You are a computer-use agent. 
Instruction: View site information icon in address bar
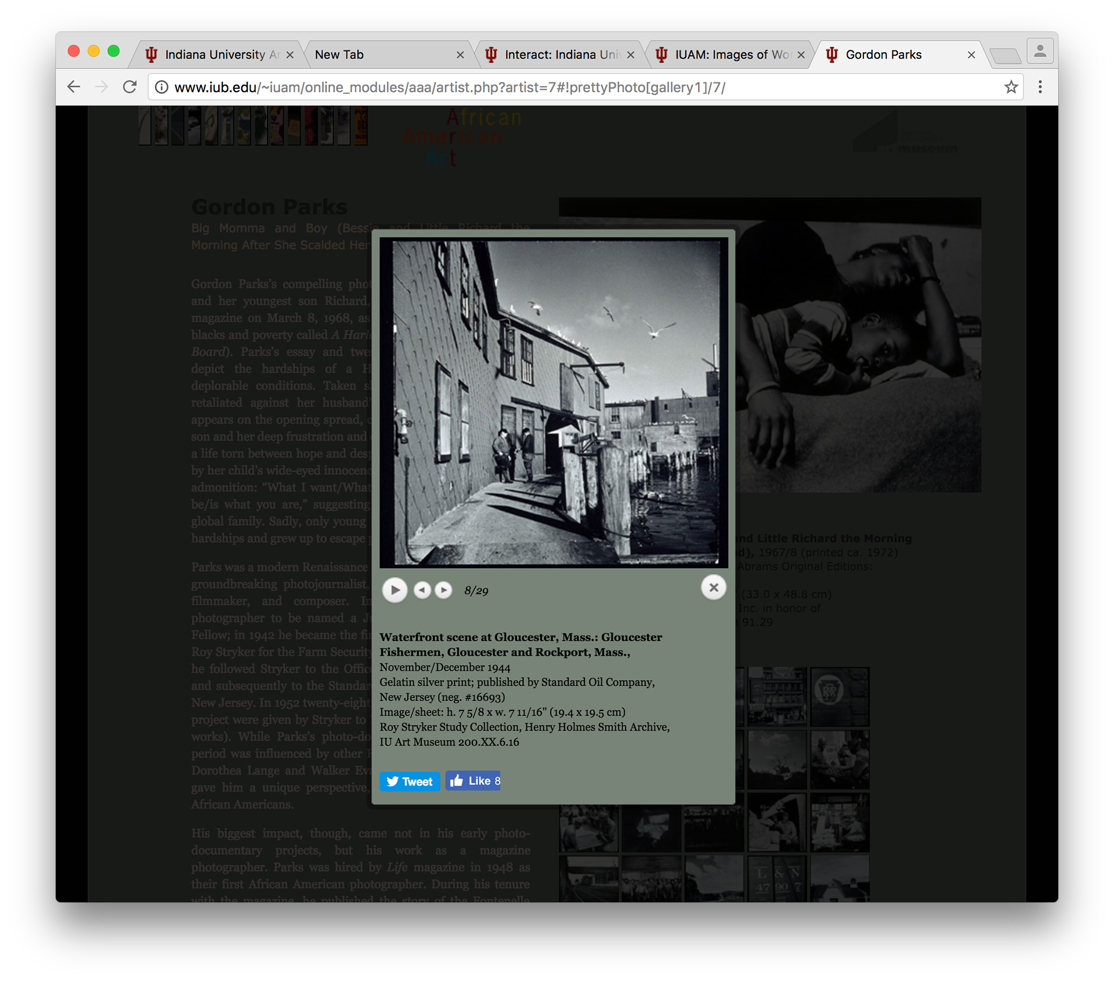click(162, 87)
